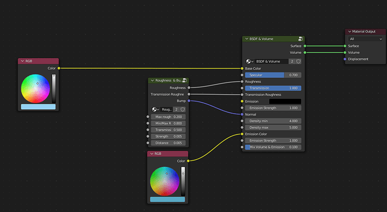This screenshot has height=212, width=387.
Task: Collapse the Roughness & Bu... node
Action: 153,80
